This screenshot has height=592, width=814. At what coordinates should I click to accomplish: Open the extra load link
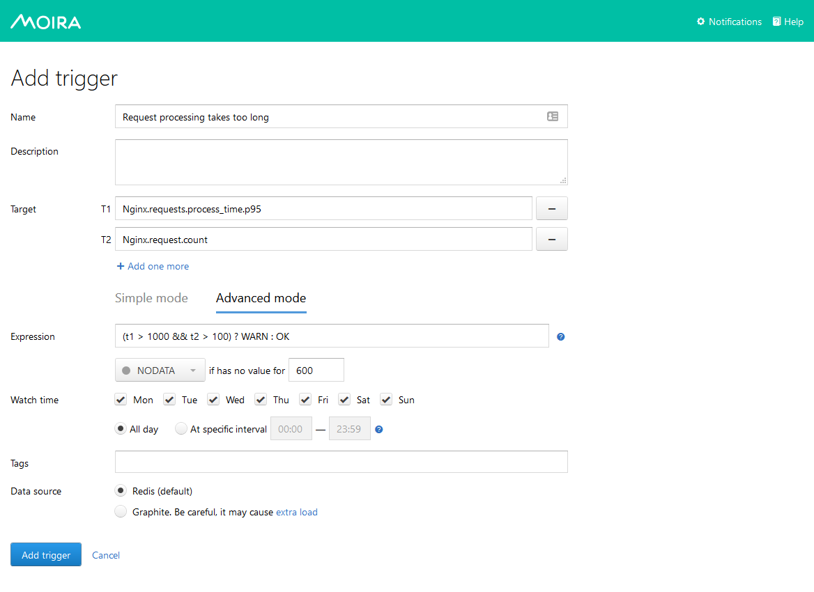[x=296, y=512]
